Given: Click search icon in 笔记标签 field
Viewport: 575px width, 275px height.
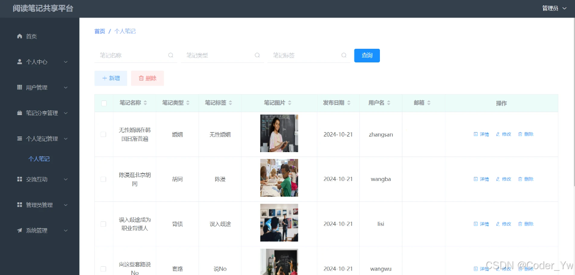Looking at the screenshot, I should [x=344, y=55].
